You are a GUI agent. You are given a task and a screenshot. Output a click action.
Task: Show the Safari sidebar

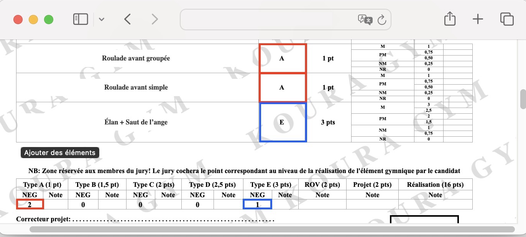81,19
